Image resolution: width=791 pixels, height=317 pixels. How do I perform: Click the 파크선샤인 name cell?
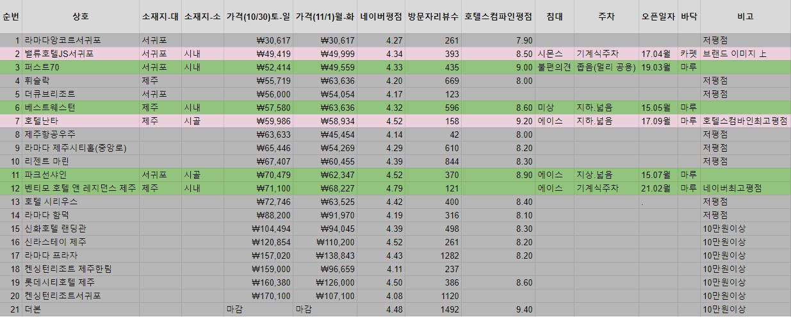(81, 175)
